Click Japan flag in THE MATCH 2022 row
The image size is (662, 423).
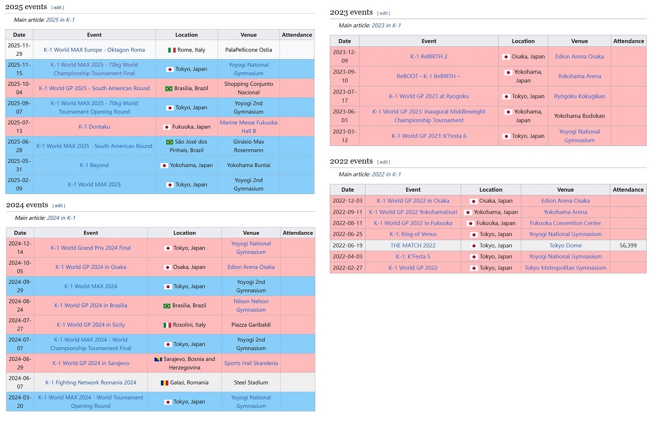[x=474, y=246]
